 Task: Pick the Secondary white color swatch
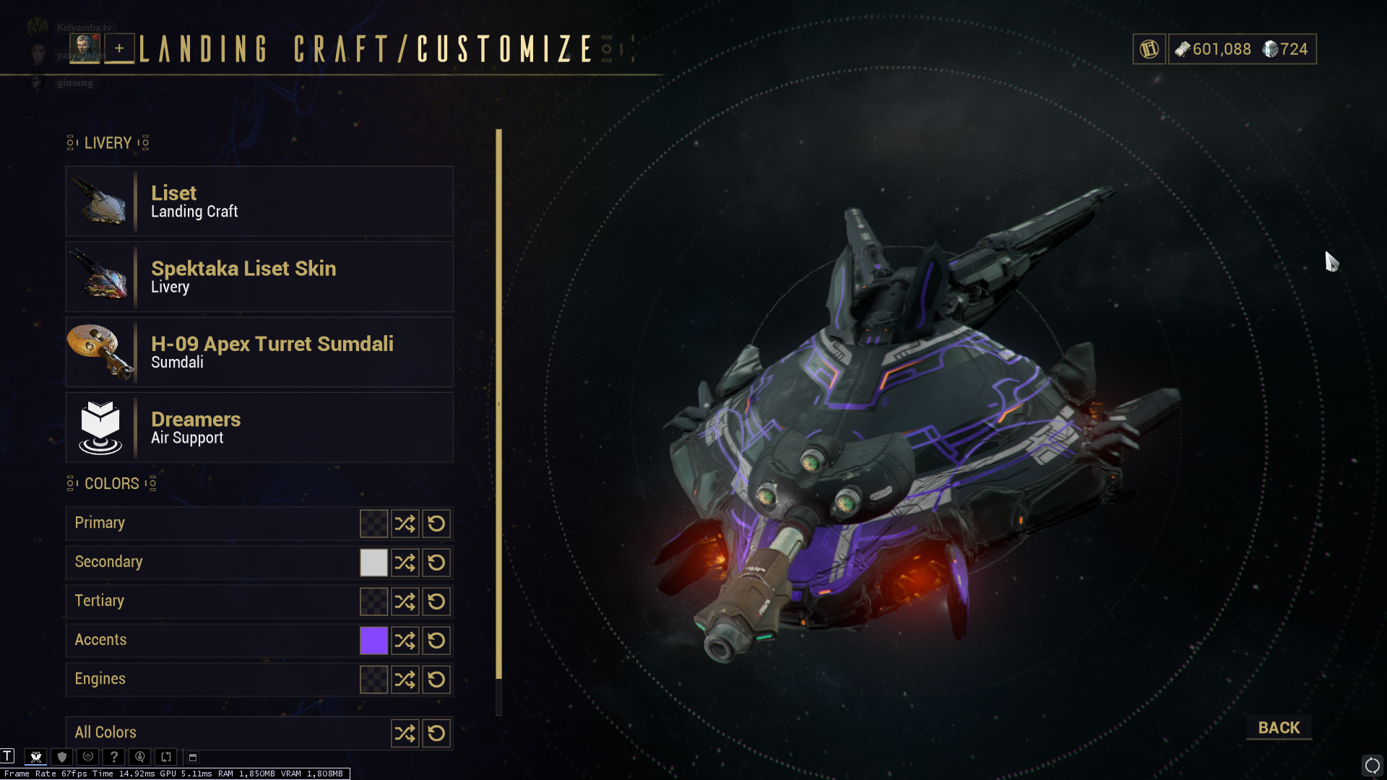(x=373, y=563)
